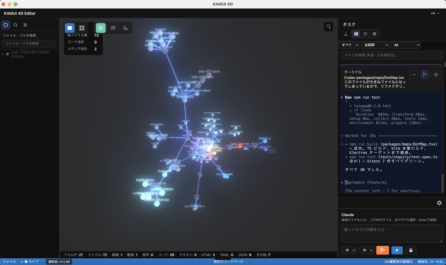Toggle the green circular target mode button
The image size is (446, 265).
tap(101, 28)
